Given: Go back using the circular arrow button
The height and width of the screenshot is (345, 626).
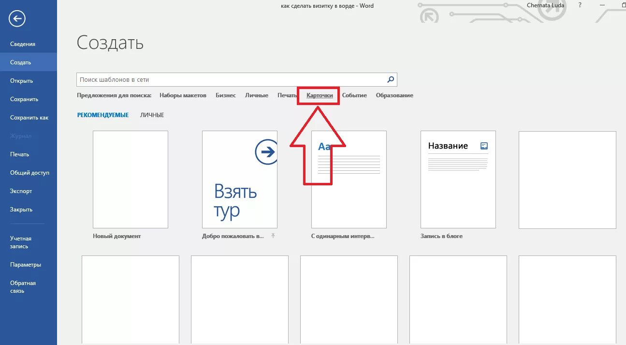Looking at the screenshot, I should (x=17, y=18).
